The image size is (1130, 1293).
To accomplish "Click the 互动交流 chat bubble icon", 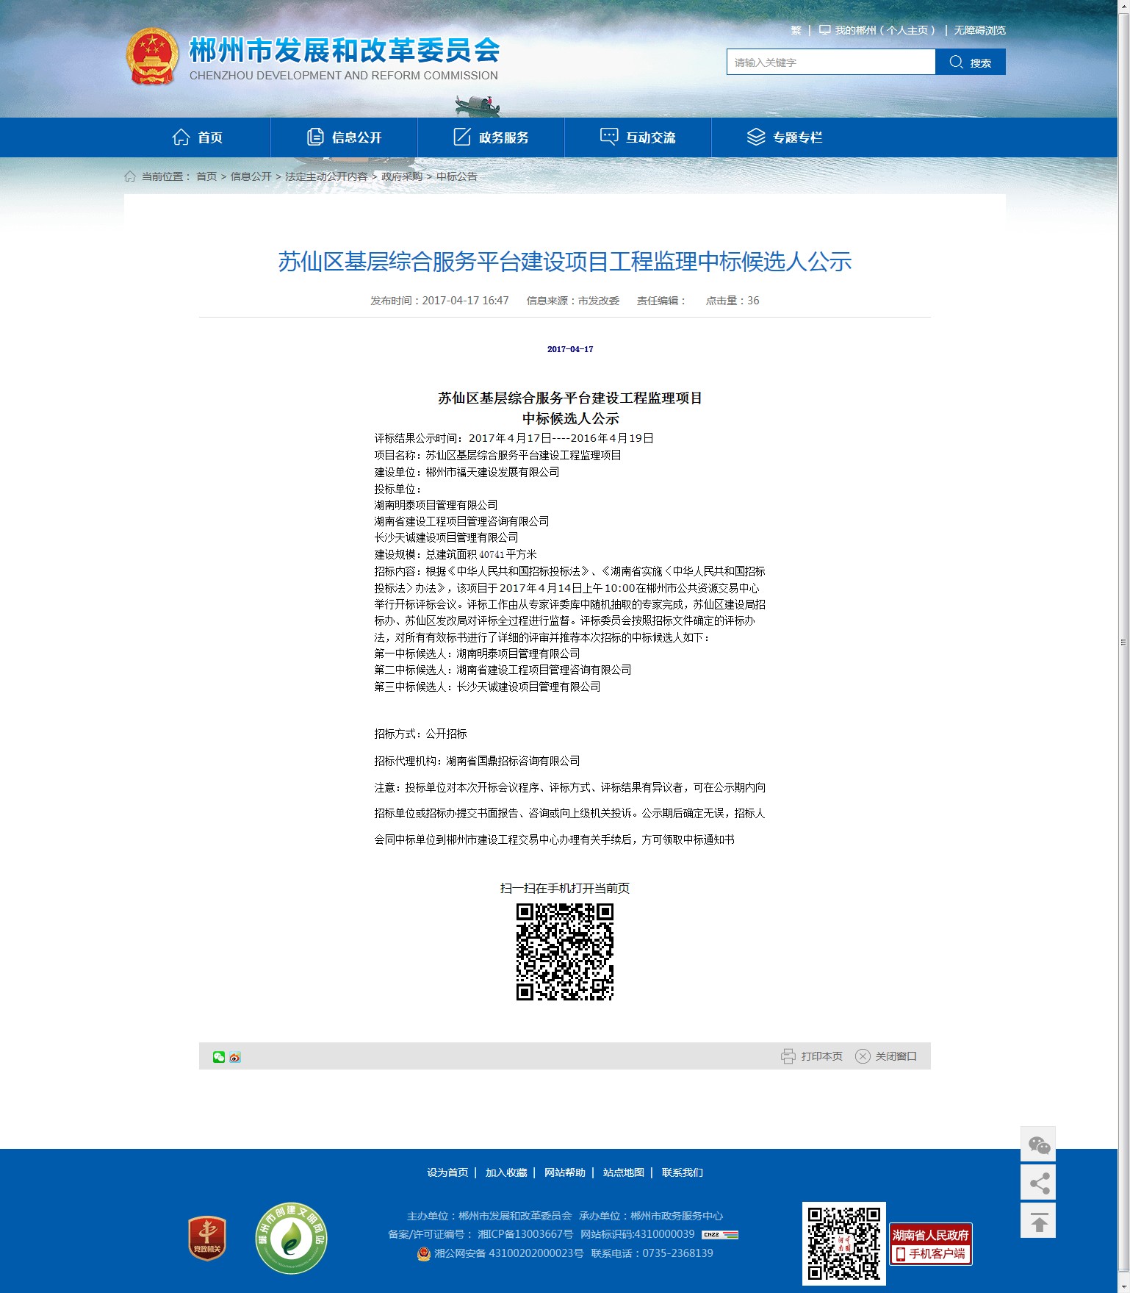I will [609, 137].
